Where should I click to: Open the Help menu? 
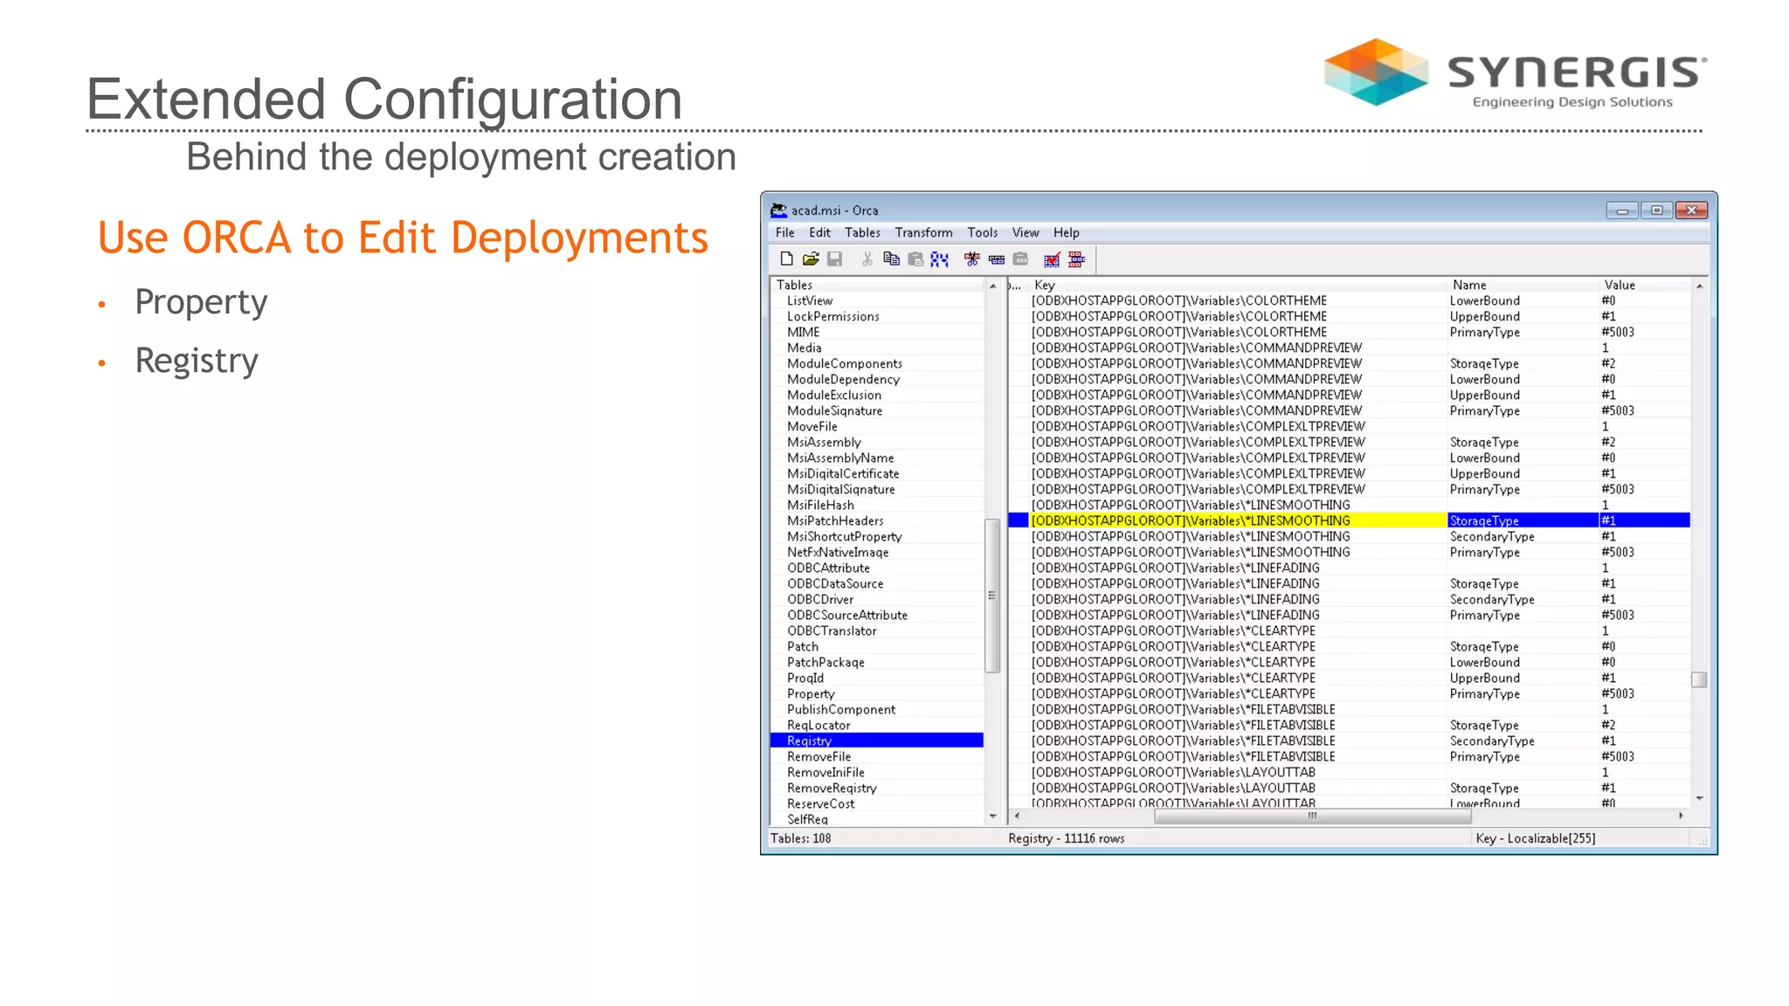[1066, 232]
